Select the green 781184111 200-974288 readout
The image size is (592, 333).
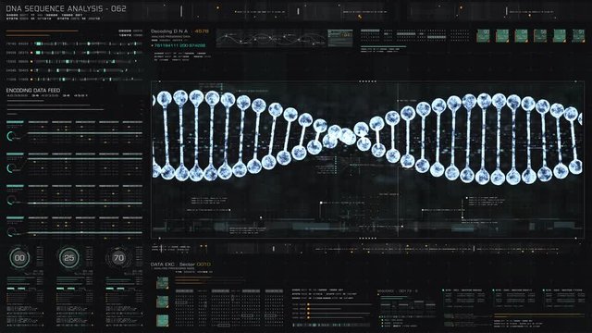pyautogui.click(x=179, y=45)
